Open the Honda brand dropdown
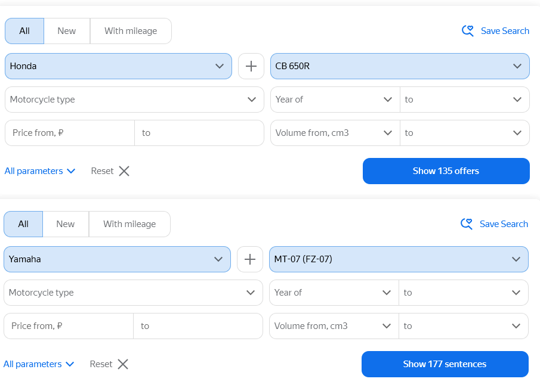Image resolution: width=540 pixels, height=388 pixels. tap(118, 66)
